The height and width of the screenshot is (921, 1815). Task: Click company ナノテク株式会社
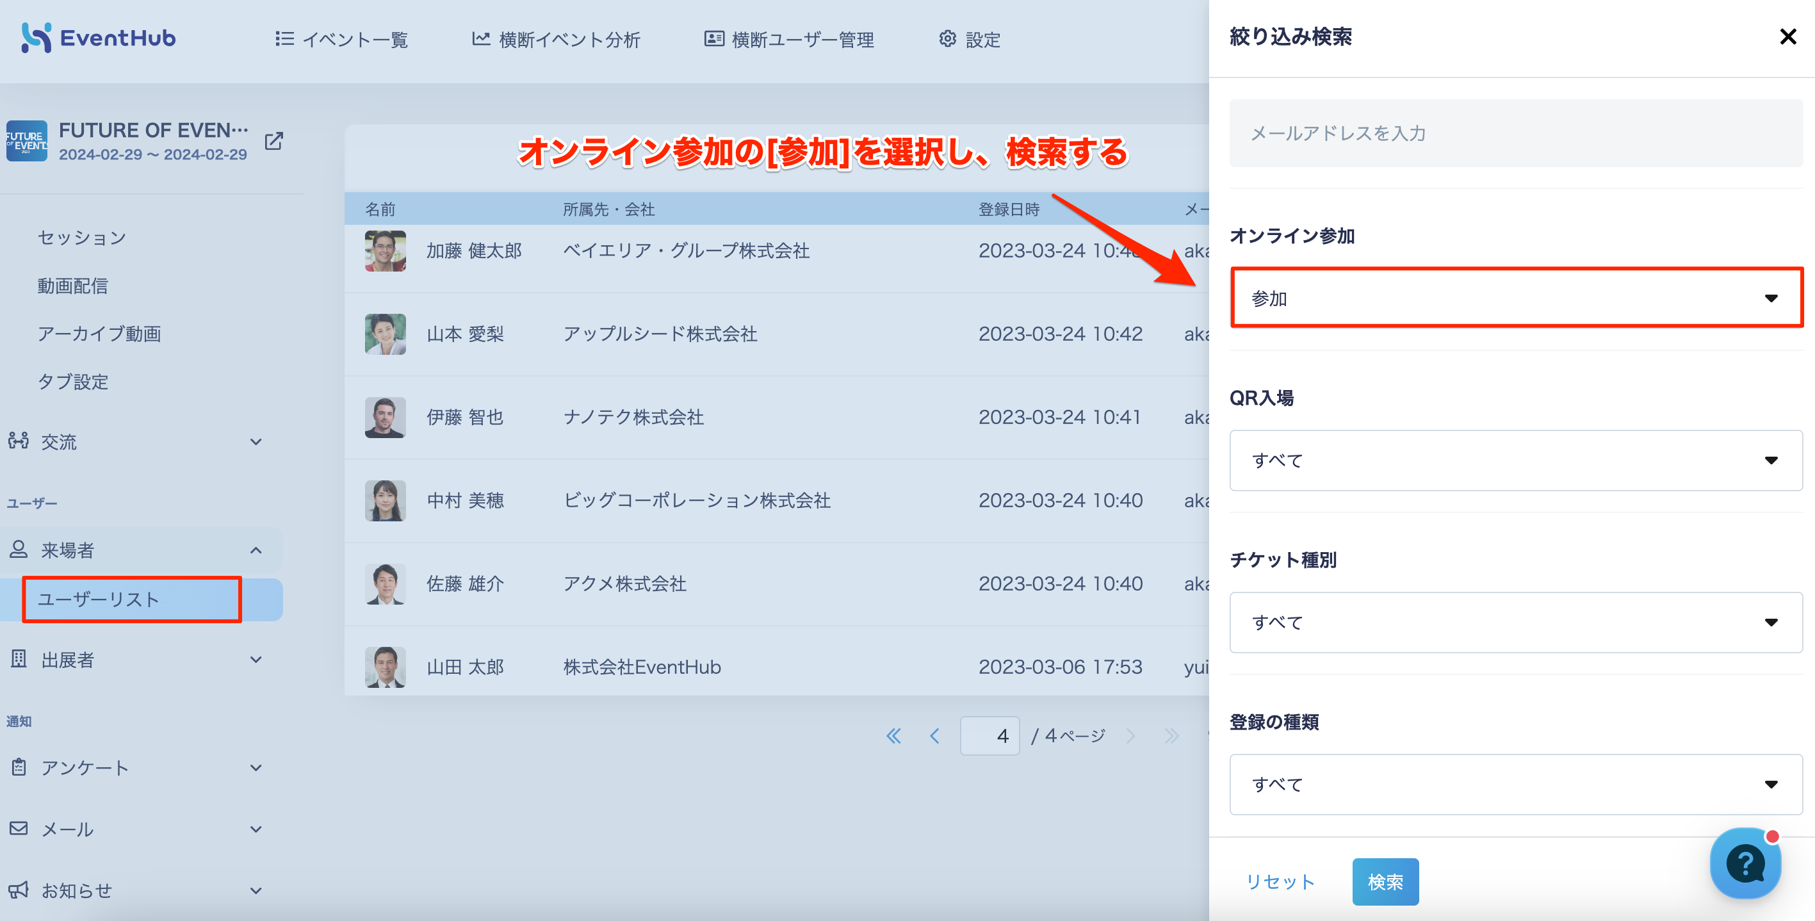click(x=633, y=417)
